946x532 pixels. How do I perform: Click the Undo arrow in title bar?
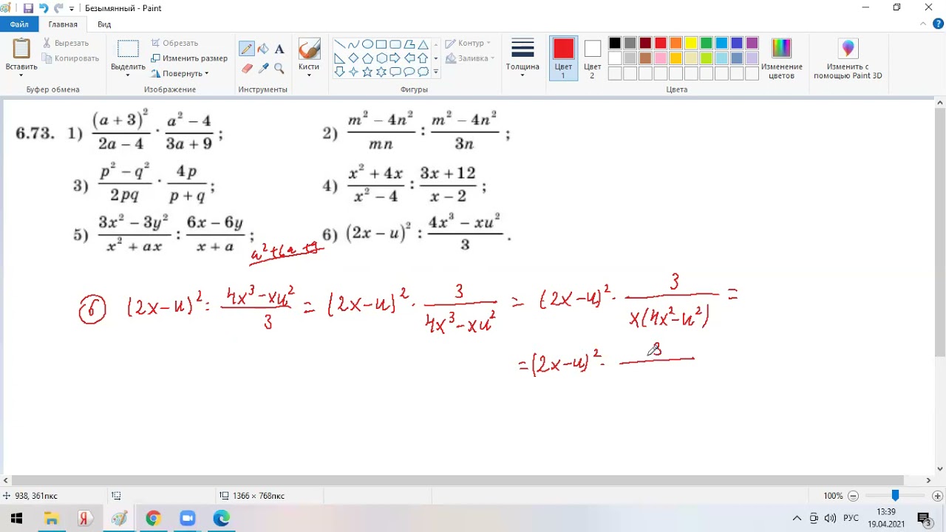44,8
